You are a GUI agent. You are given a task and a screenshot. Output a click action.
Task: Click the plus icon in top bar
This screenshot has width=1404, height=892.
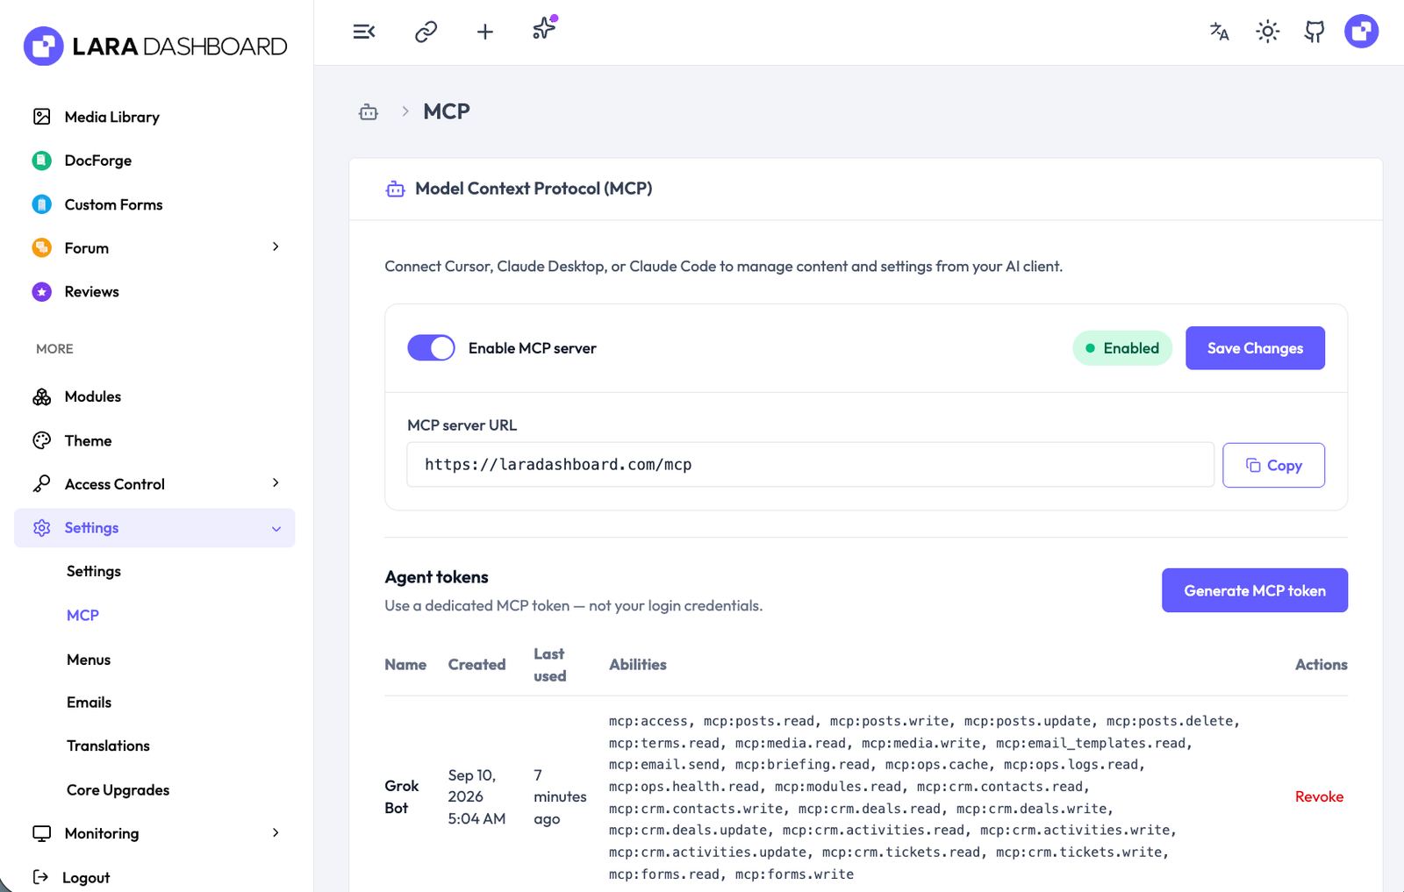pos(485,32)
